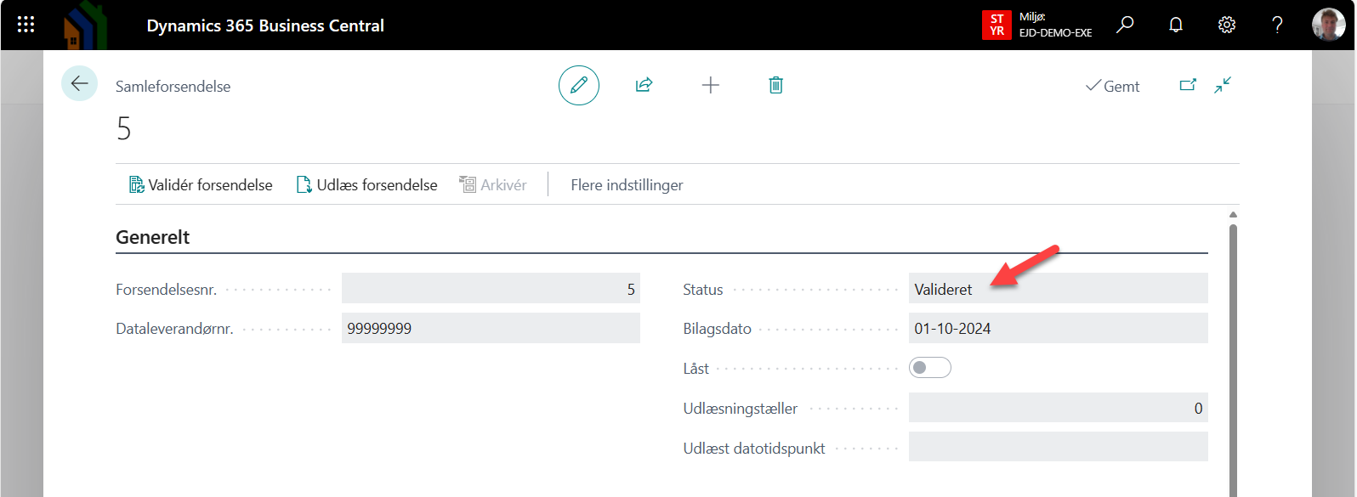Image resolution: width=1357 pixels, height=497 pixels.
Task: Create new record with plus icon
Action: click(710, 85)
